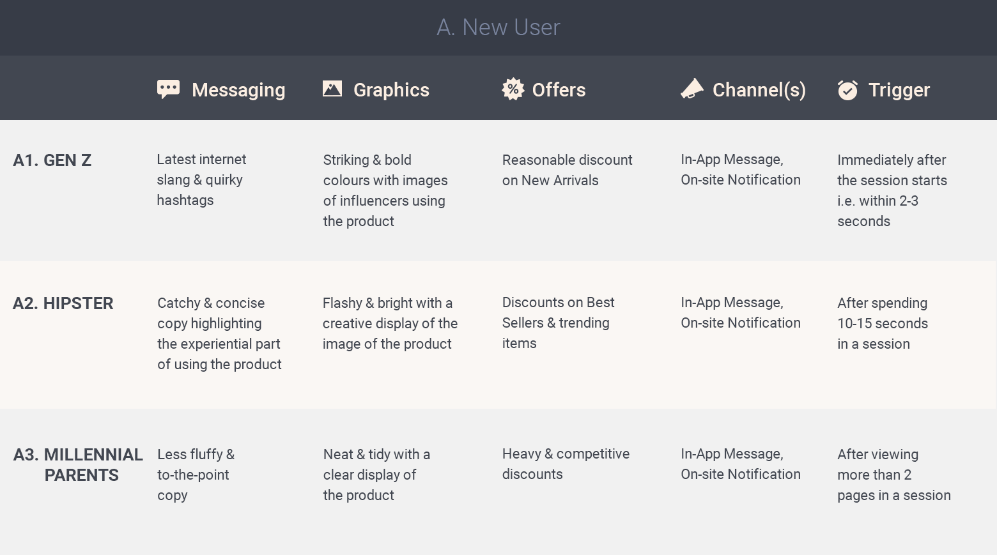The width and height of the screenshot is (997, 555).
Task: Click 'After spending 10-15 seconds' trigger cell
Action: (x=882, y=323)
